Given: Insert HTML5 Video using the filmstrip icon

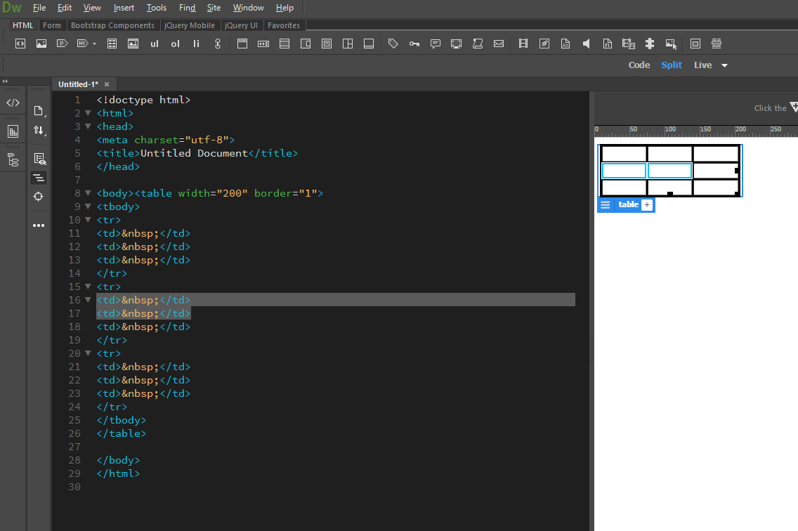Looking at the screenshot, I should (x=523, y=43).
